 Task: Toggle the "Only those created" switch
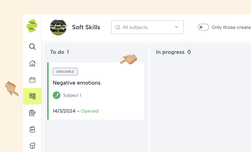click(x=203, y=28)
